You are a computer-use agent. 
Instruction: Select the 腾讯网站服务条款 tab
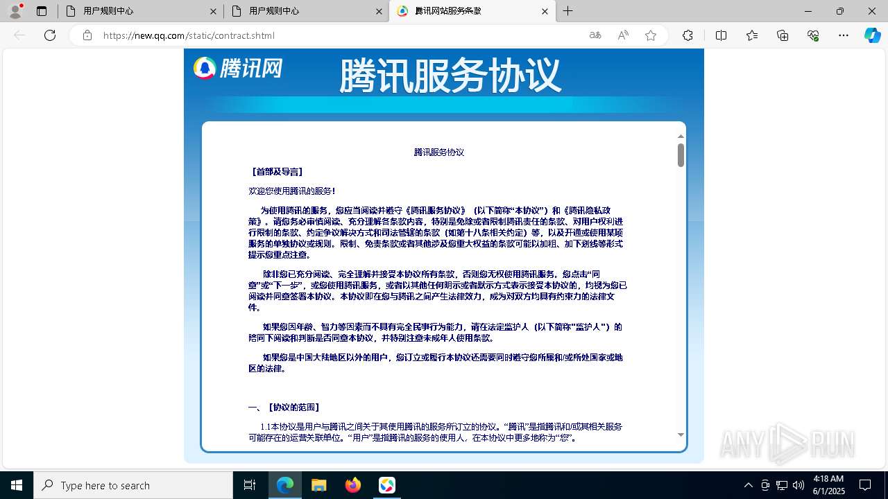coord(472,11)
